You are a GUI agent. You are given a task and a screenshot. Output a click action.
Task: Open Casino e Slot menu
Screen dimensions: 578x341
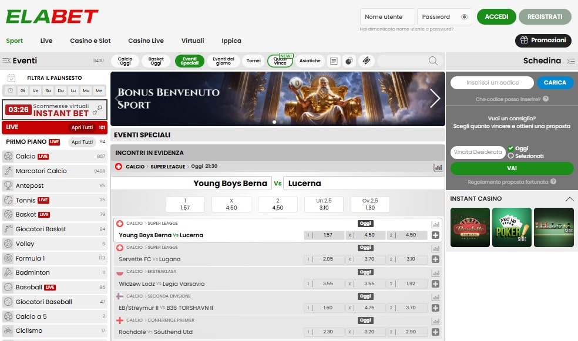click(90, 41)
